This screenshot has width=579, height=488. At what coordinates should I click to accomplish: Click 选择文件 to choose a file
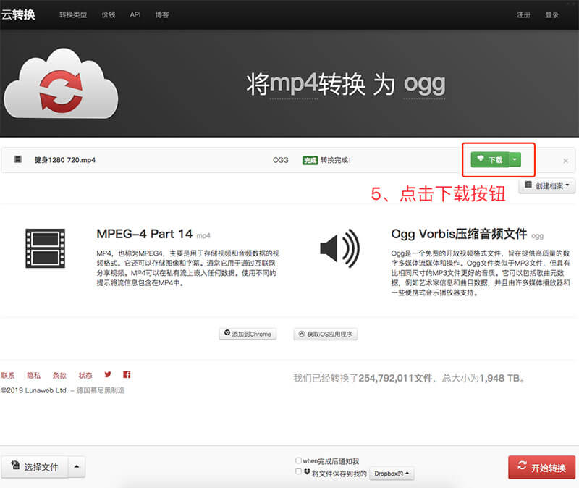coord(35,467)
